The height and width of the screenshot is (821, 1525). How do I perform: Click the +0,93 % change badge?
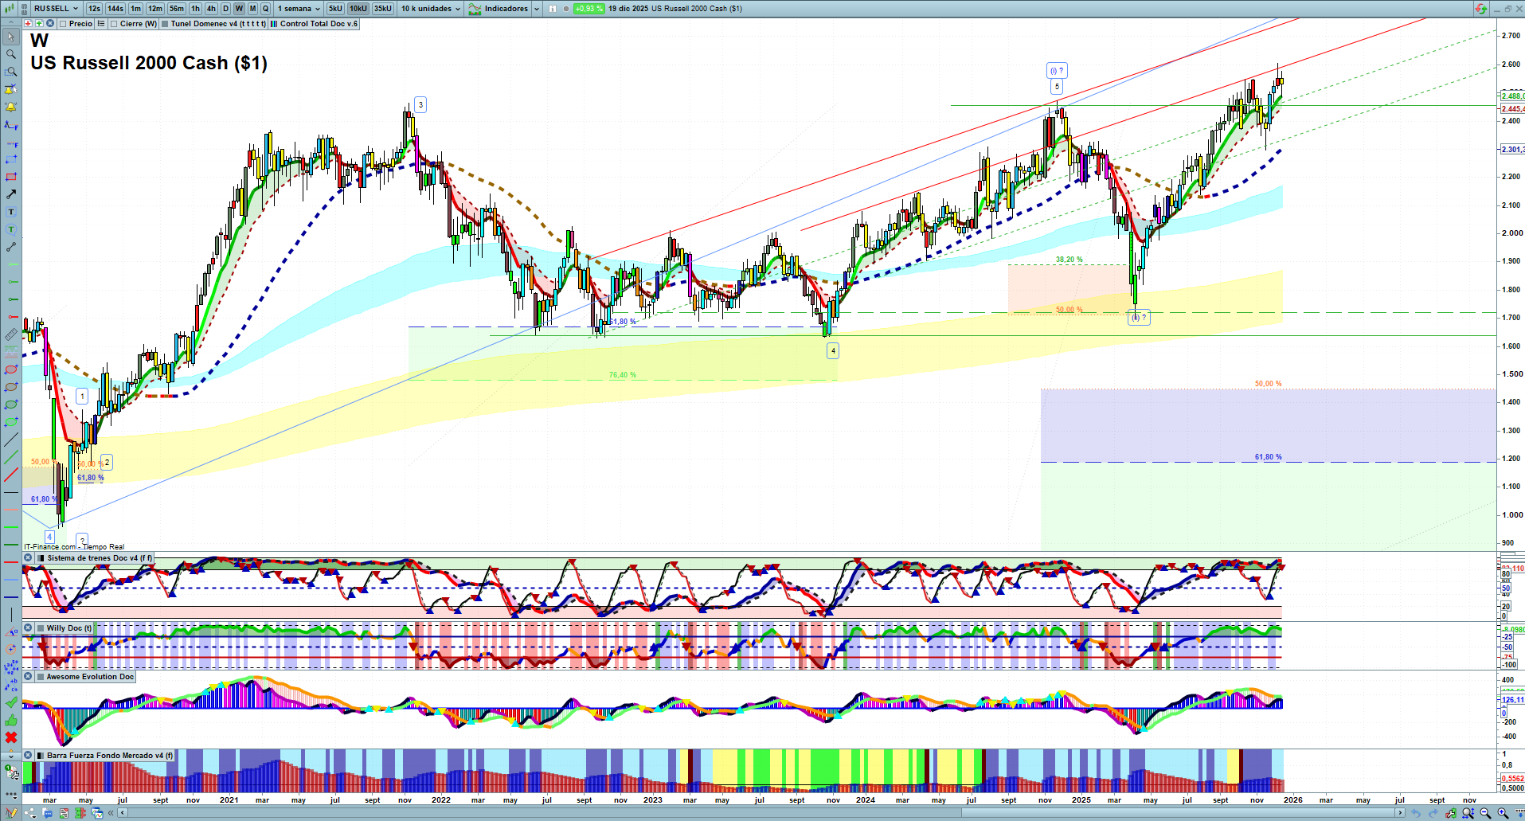[x=589, y=9]
